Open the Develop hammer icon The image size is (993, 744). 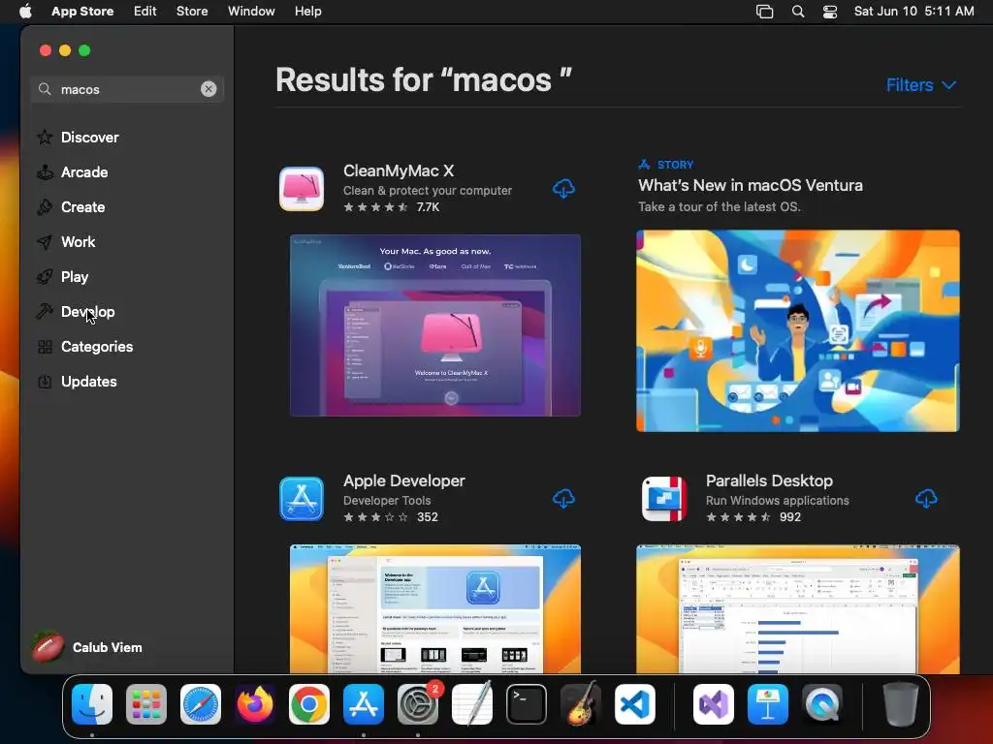tap(45, 311)
